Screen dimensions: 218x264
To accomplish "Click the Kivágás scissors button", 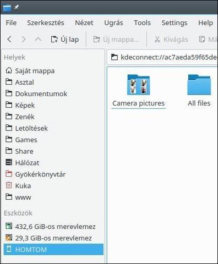I will 171,39.
